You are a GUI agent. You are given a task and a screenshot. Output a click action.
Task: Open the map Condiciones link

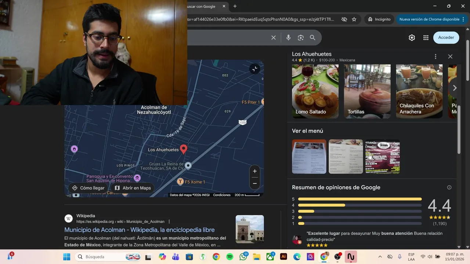pyautogui.click(x=222, y=195)
